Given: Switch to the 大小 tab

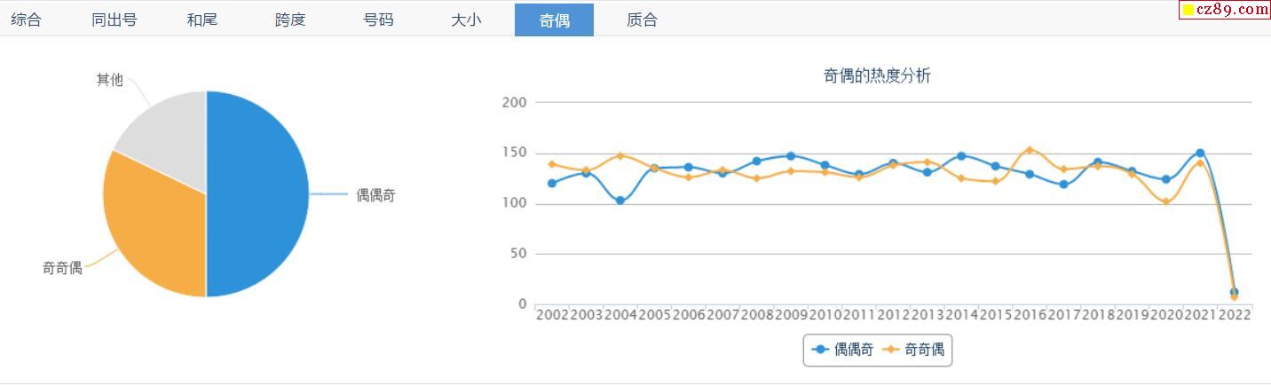Looking at the screenshot, I should (466, 20).
